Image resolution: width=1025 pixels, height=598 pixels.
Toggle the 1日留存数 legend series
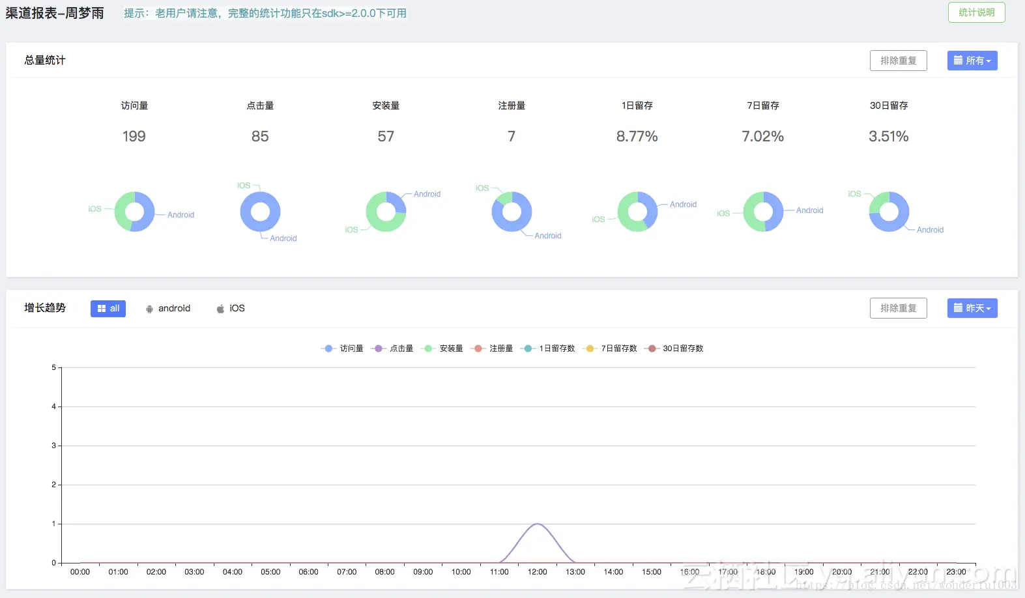[548, 349]
